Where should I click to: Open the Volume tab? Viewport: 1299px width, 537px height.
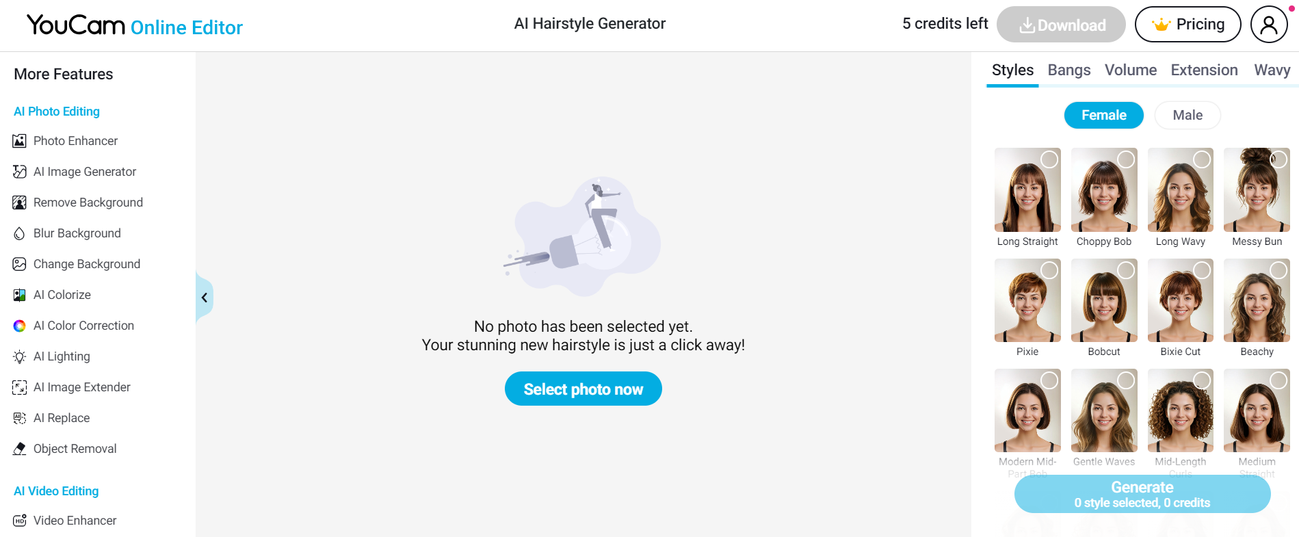(1131, 70)
